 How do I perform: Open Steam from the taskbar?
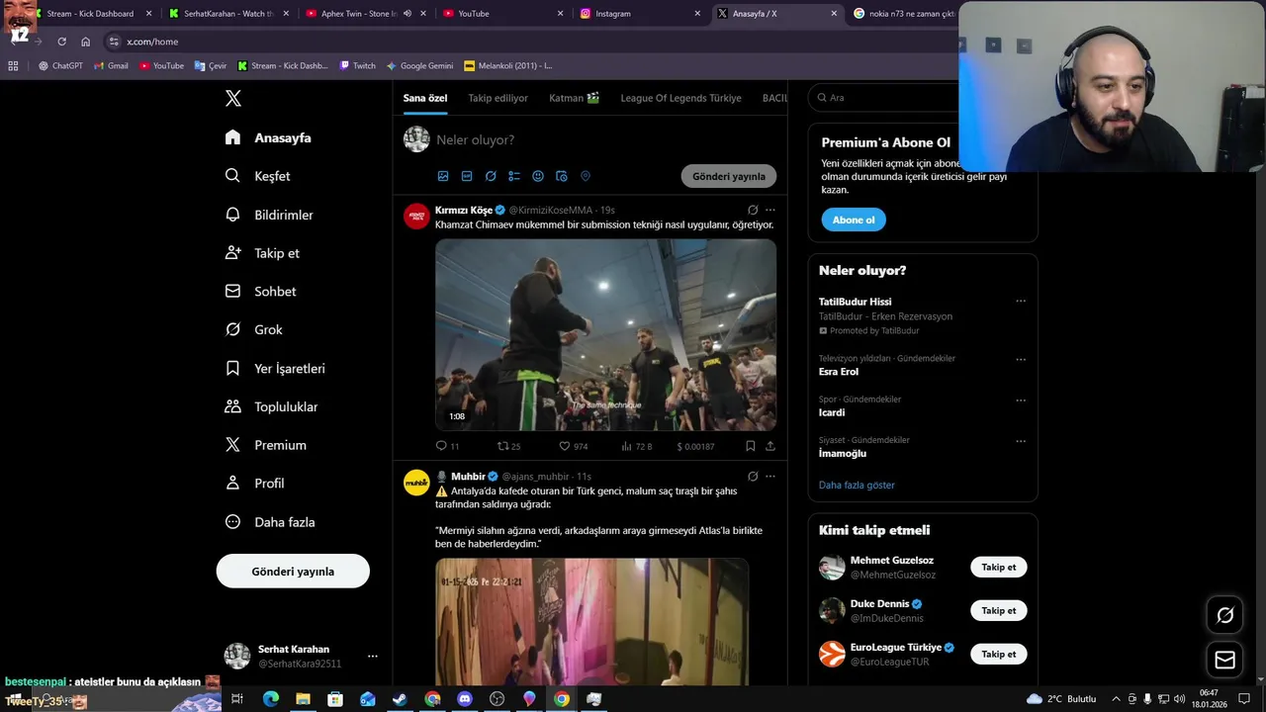point(400,699)
